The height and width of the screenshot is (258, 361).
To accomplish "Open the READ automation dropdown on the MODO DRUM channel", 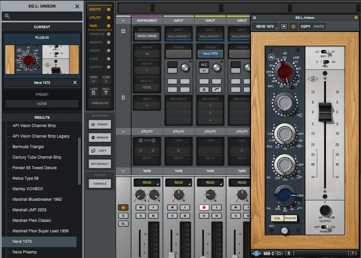I will [147, 182].
